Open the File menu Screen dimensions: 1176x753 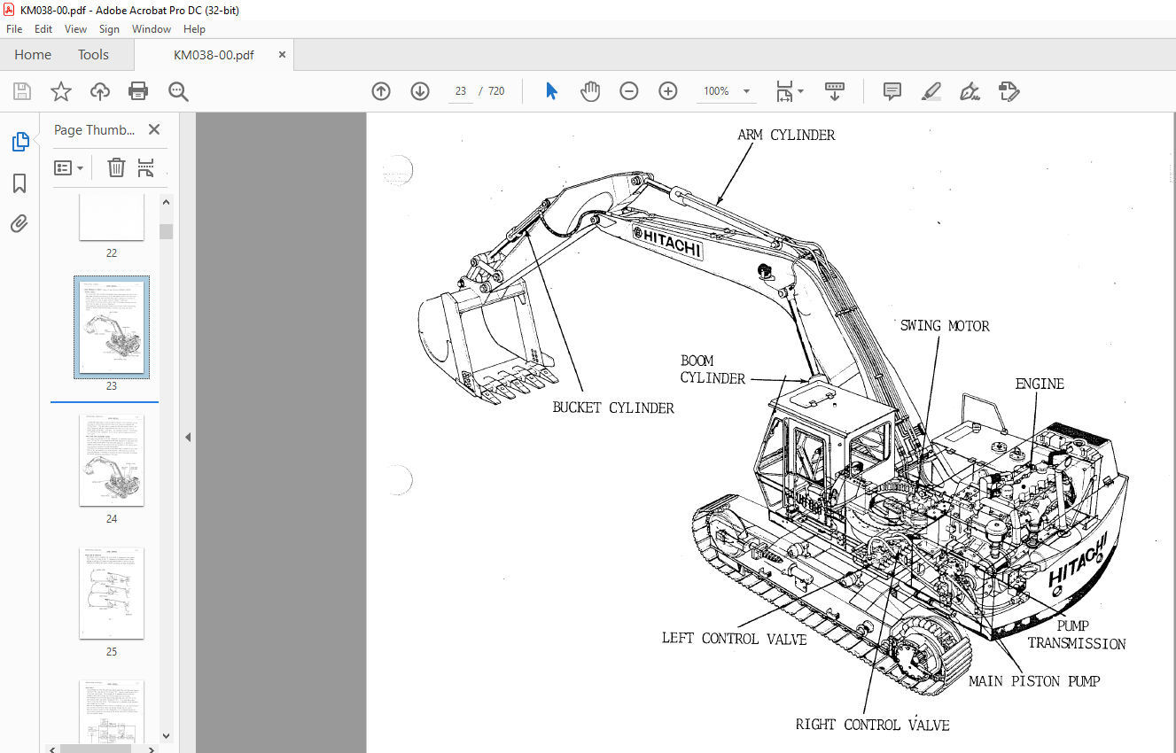tap(14, 29)
